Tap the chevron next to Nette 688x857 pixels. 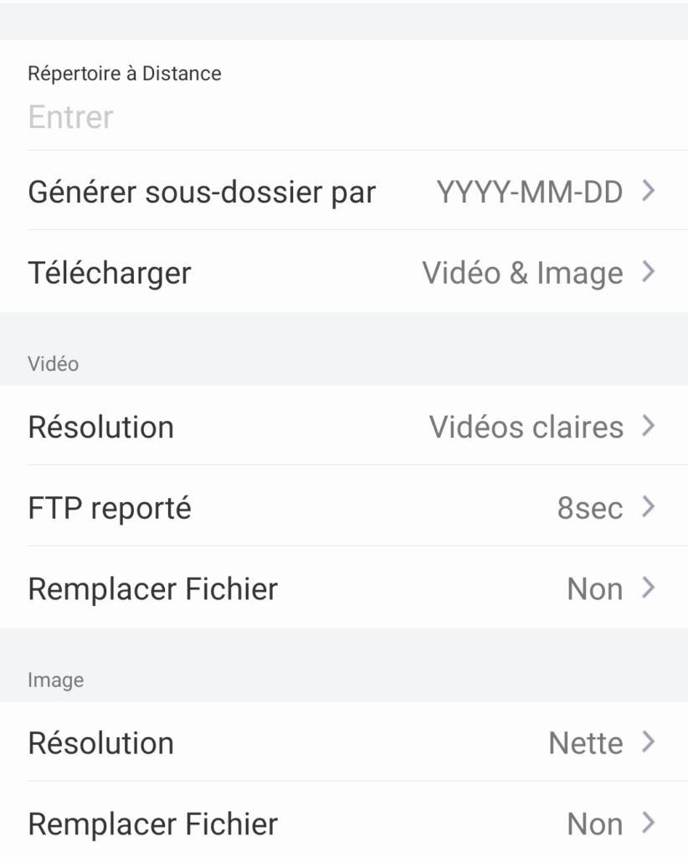(648, 742)
